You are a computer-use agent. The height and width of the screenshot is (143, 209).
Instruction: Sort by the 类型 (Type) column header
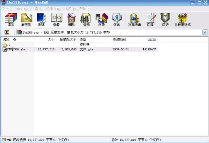pyautogui.click(x=95, y=40)
